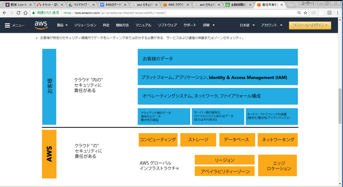Click the コンソールへログイン button
343x187 pixels.
[310, 25]
